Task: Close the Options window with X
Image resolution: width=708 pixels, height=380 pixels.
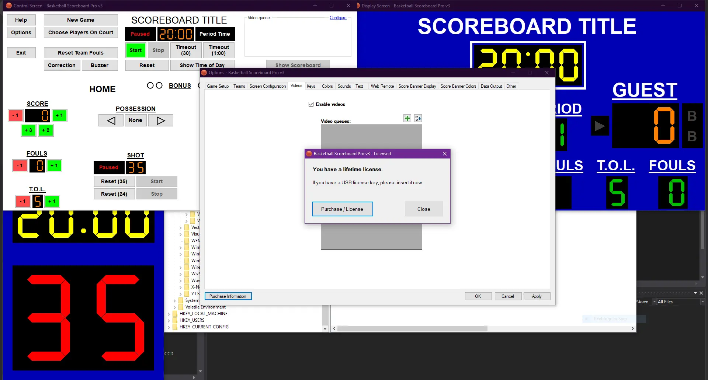Action: pos(547,73)
